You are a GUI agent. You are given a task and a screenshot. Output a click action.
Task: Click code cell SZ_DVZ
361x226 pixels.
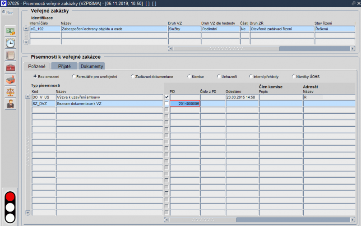[x=43, y=104]
